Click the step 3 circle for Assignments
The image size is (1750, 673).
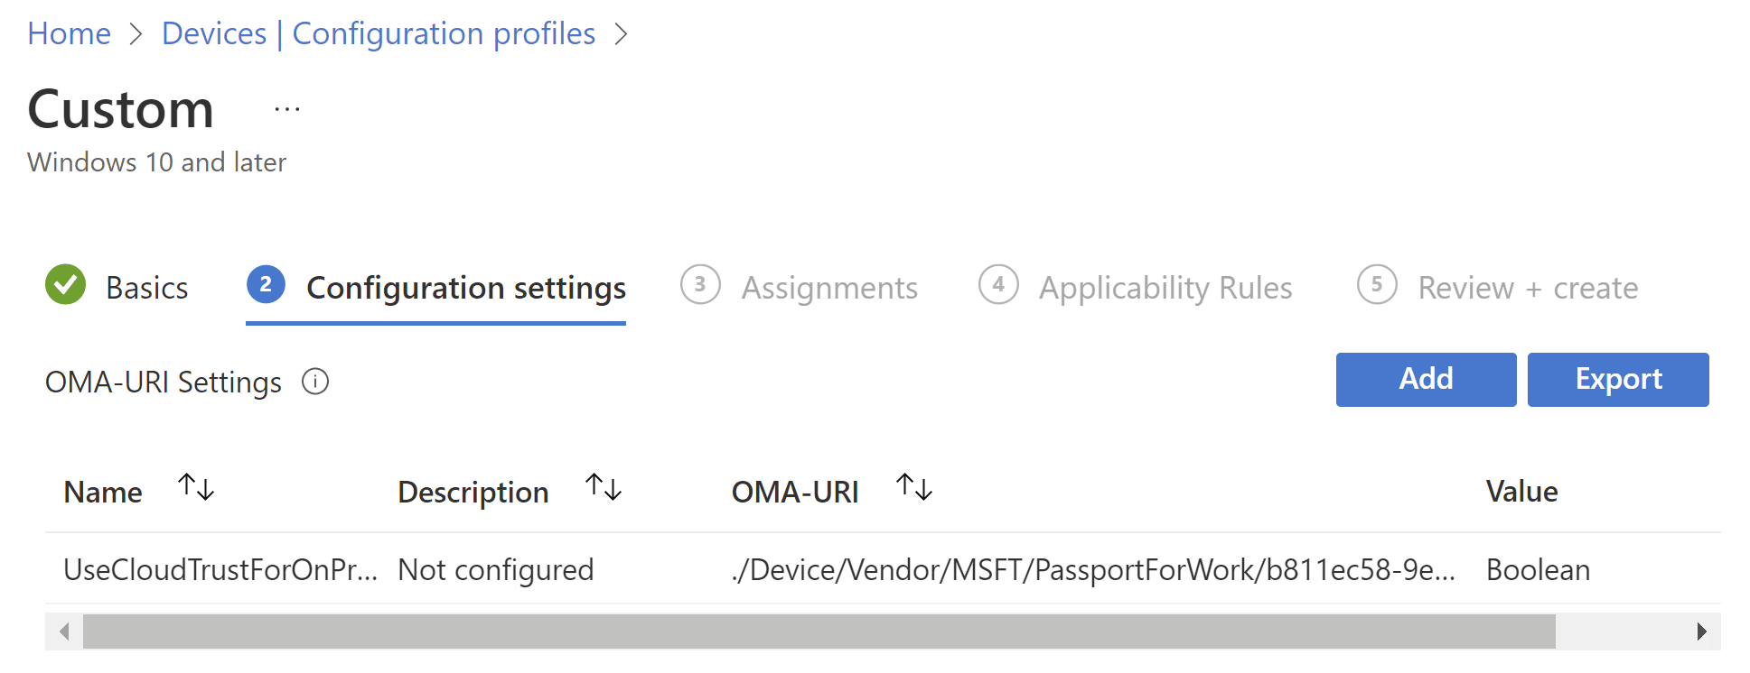[x=700, y=285]
